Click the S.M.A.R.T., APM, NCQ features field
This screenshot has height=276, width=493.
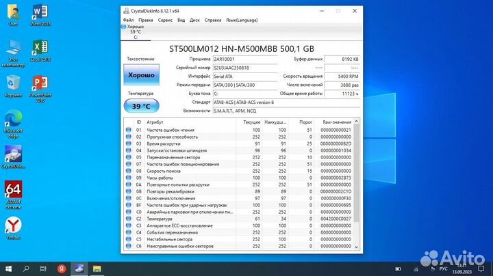[x=286, y=111]
